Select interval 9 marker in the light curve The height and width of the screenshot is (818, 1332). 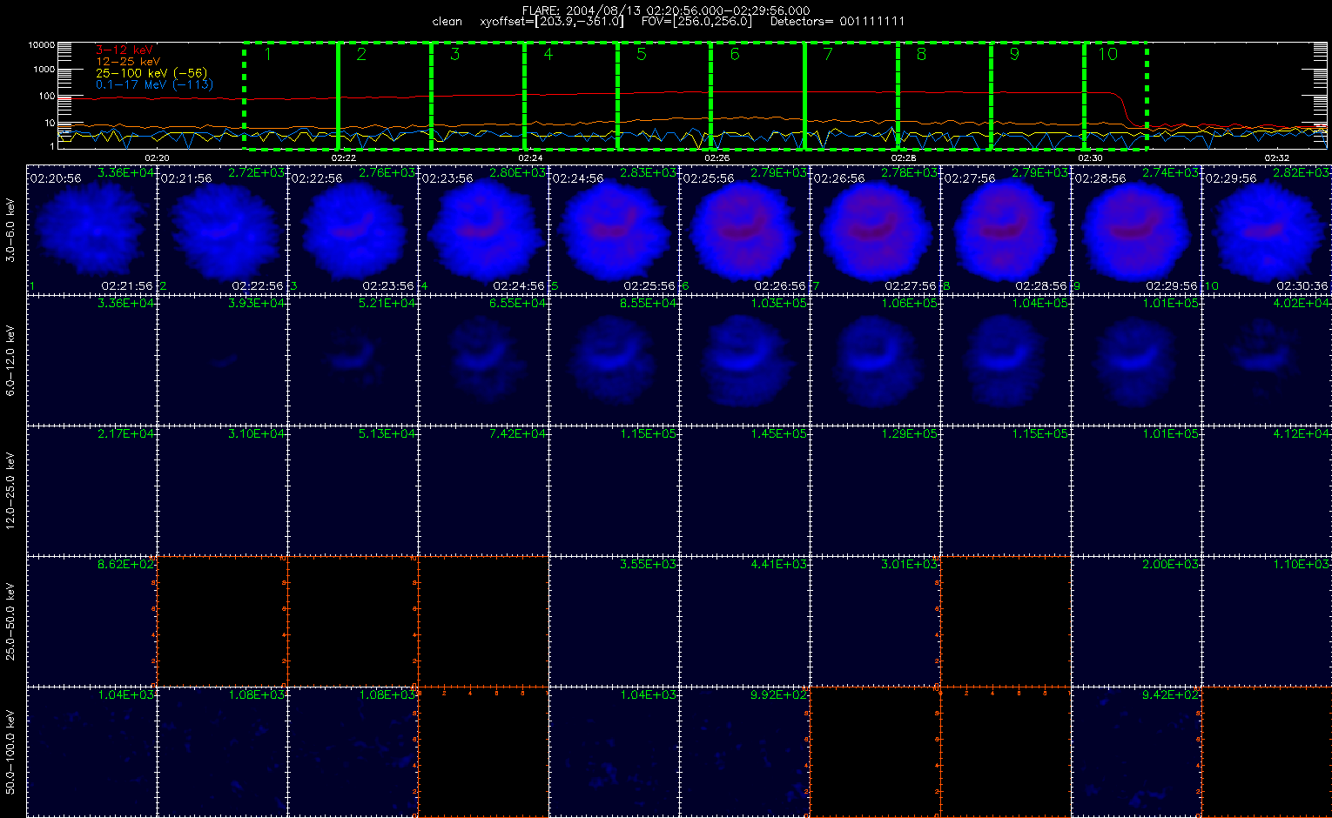tap(1014, 55)
